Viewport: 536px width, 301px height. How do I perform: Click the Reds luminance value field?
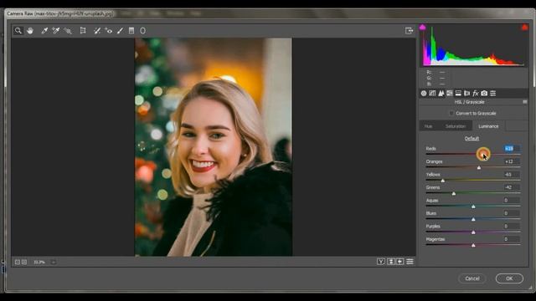pyautogui.click(x=512, y=149)
